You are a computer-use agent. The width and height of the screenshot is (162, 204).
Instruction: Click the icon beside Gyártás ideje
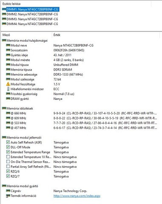8,55
